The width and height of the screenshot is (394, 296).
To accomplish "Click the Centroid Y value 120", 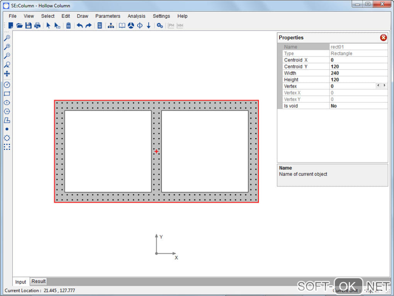I will tap(358, 66).
